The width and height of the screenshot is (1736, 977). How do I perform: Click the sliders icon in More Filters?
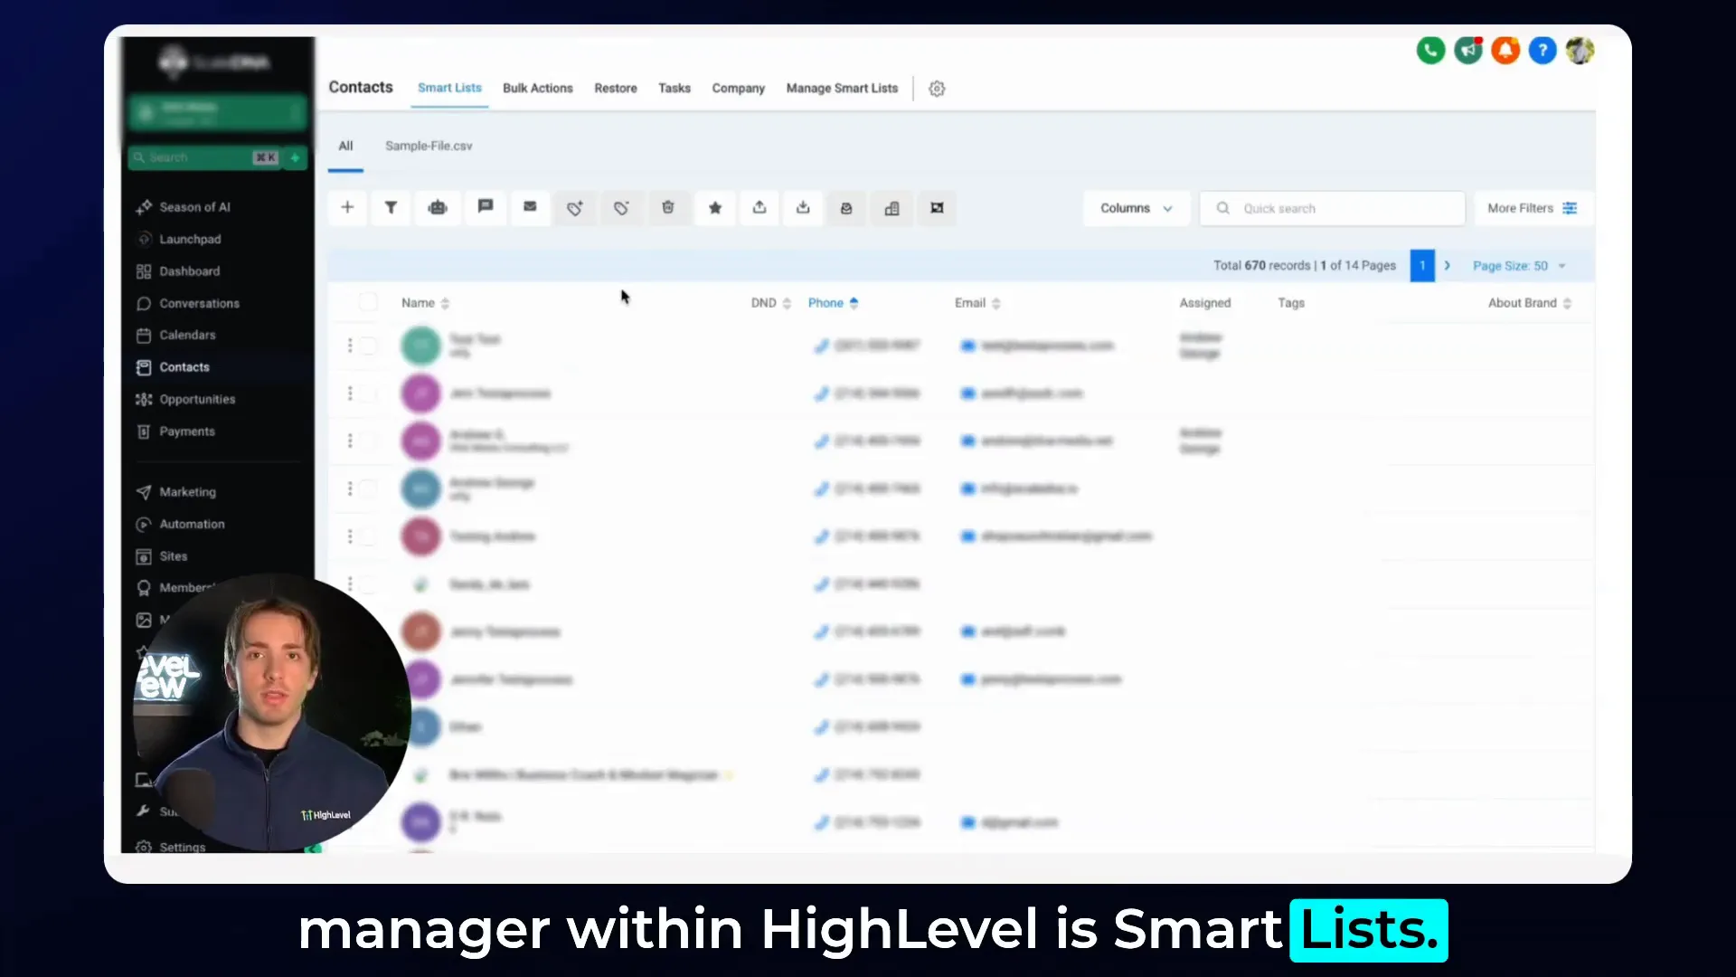point(1570,208)
